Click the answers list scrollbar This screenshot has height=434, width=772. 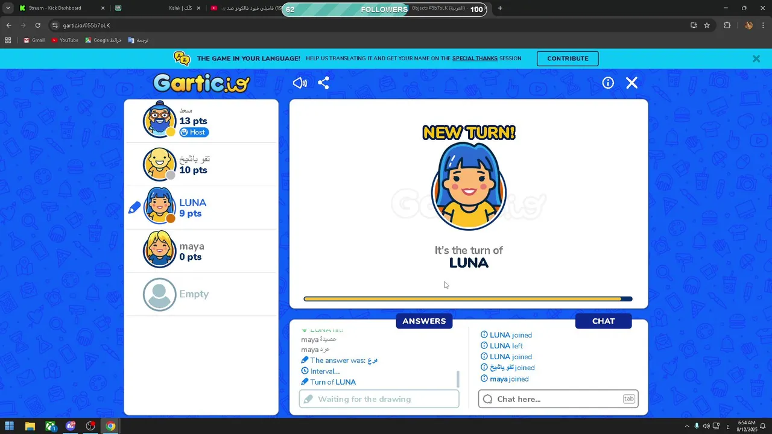pyautogui.click(x=458, y=379)
